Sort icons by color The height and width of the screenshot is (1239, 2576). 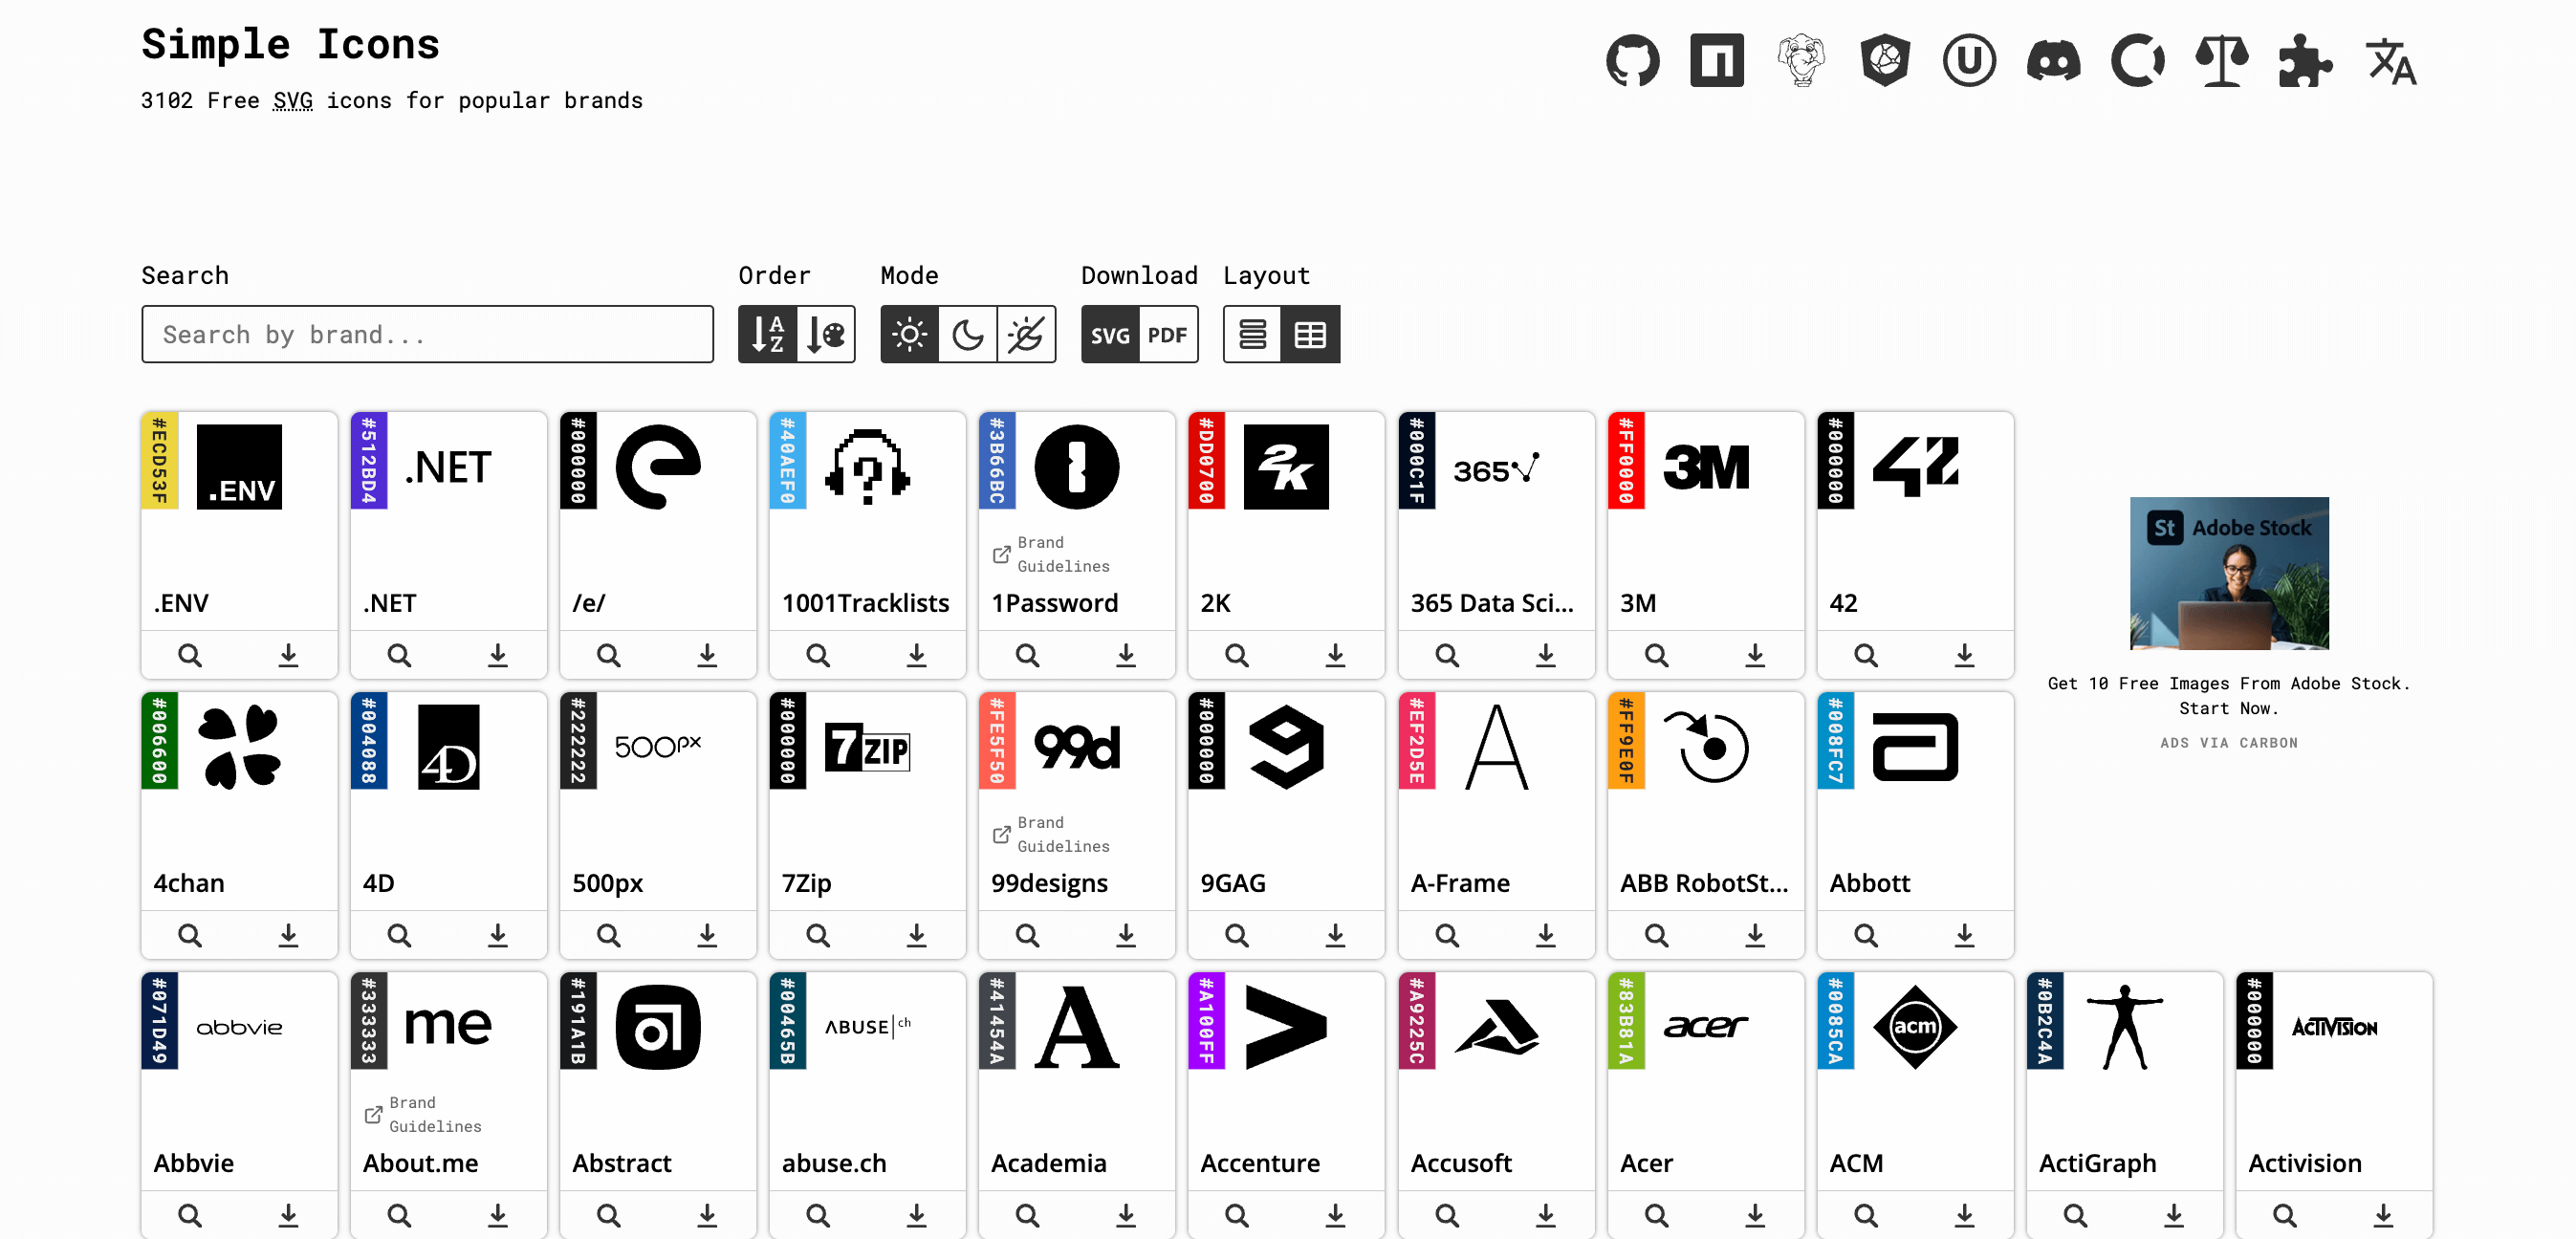[x=826, y=334]
